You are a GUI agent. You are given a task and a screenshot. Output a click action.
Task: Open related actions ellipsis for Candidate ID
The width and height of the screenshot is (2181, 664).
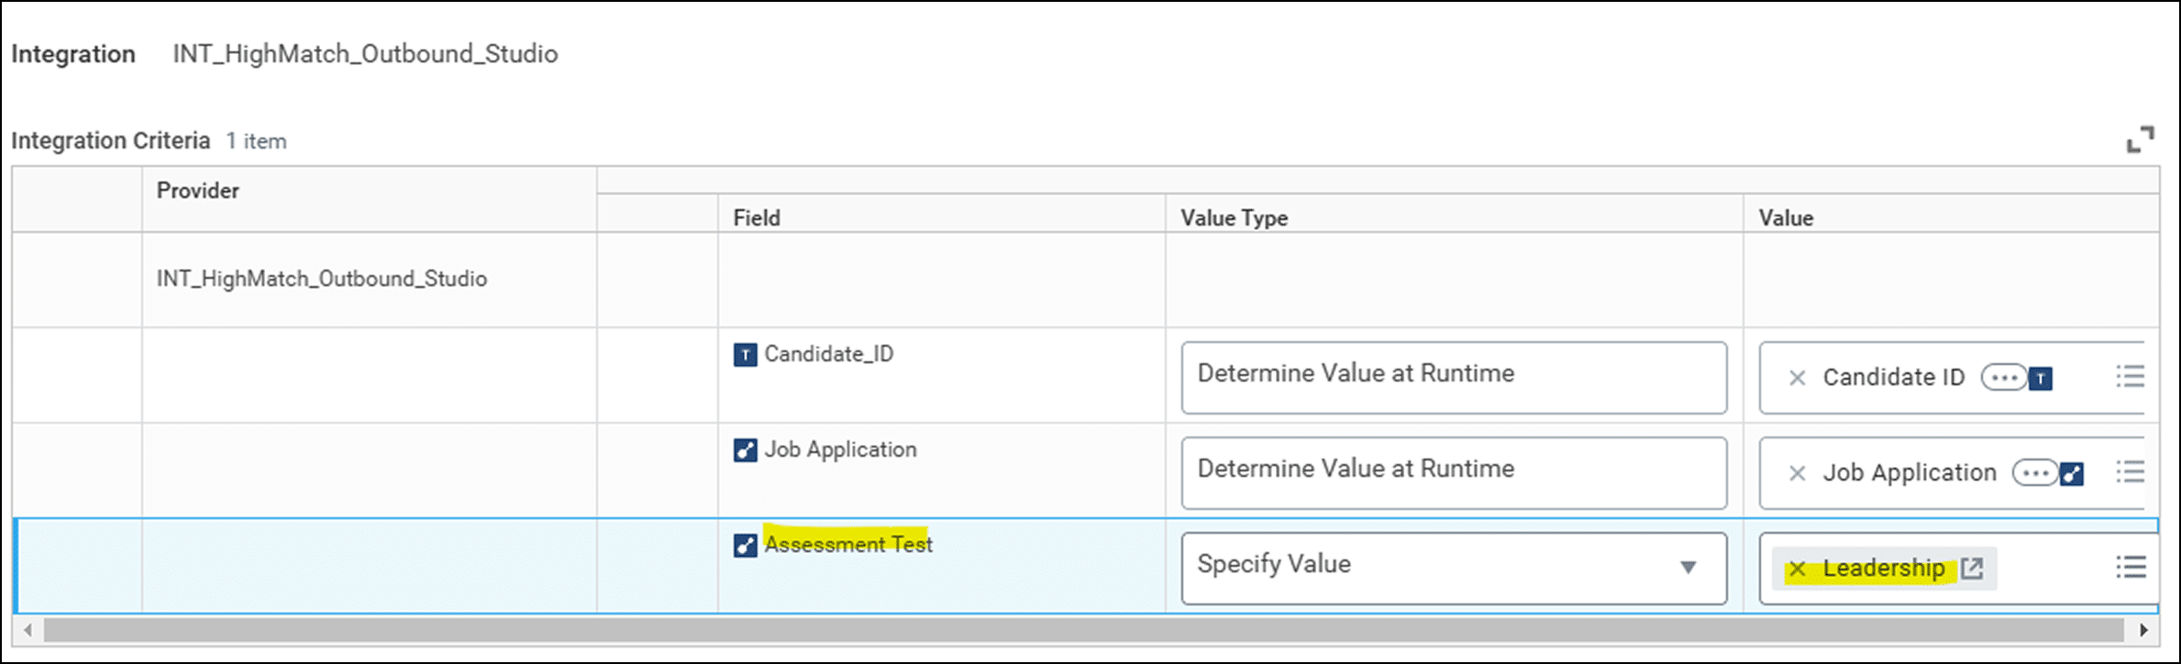[2003, 378]
